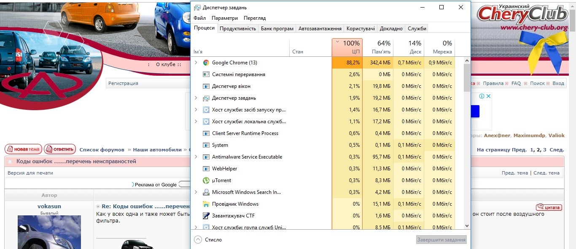Open the Версия для печати link
The height and width of the screenshot is (249, 576).
coord(30,173)
